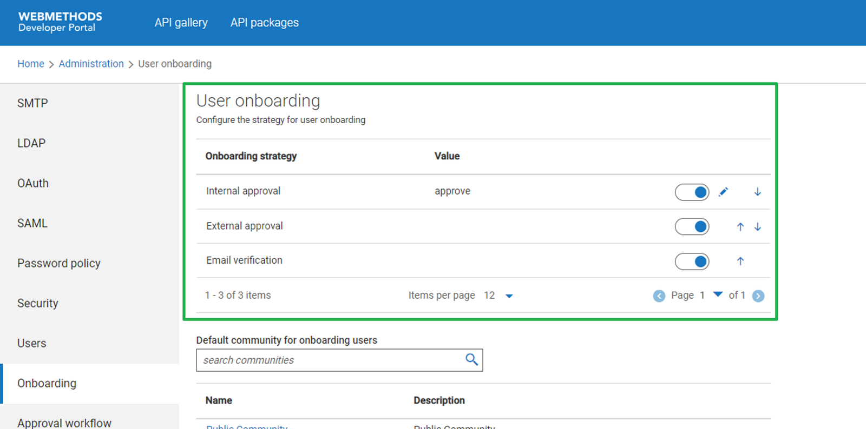The width and height of the screenshot is (866, 429).
Task: Switch off Email verification toggle
Action: (x=692, y=262)
